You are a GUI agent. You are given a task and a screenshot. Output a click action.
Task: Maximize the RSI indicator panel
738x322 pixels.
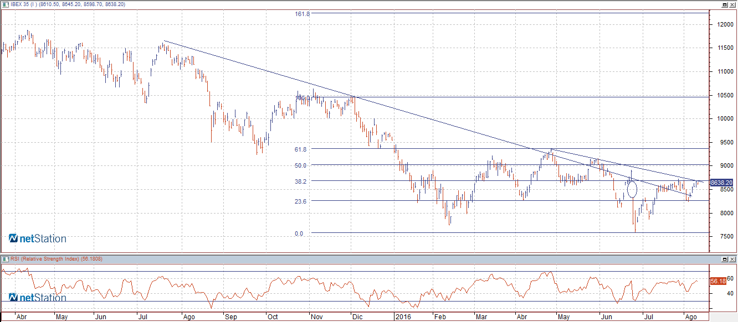[724, 259]
